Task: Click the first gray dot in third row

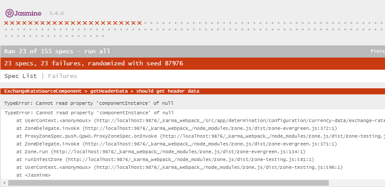Action: coord(6,36)
